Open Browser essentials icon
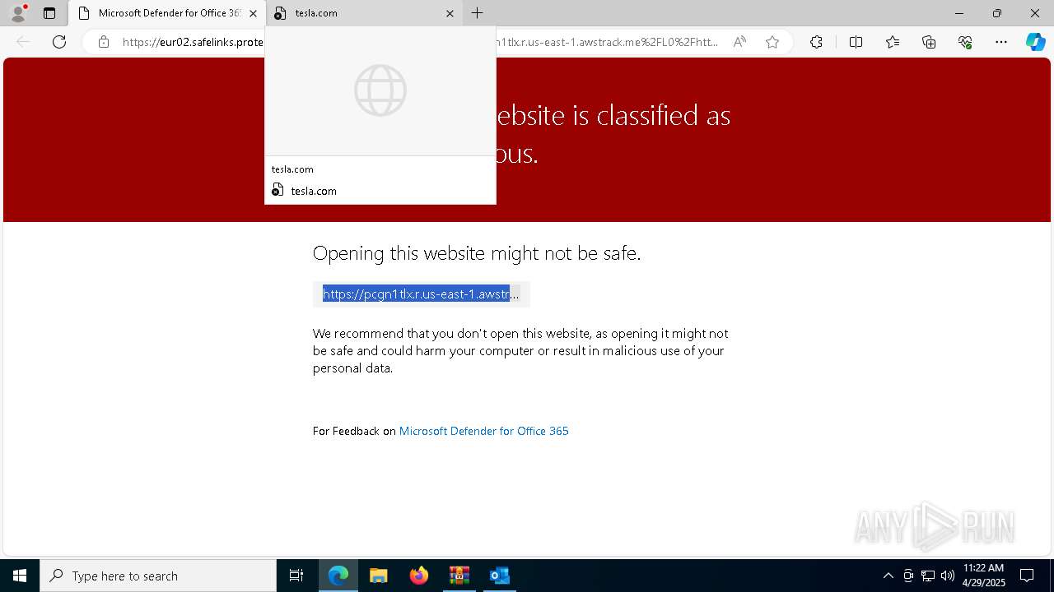This screenshot has height=592, width=1054. click(x=965, y=42)
